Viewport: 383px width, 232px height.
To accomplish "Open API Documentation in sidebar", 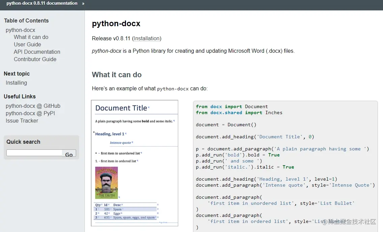I will [x=37, y=52].
